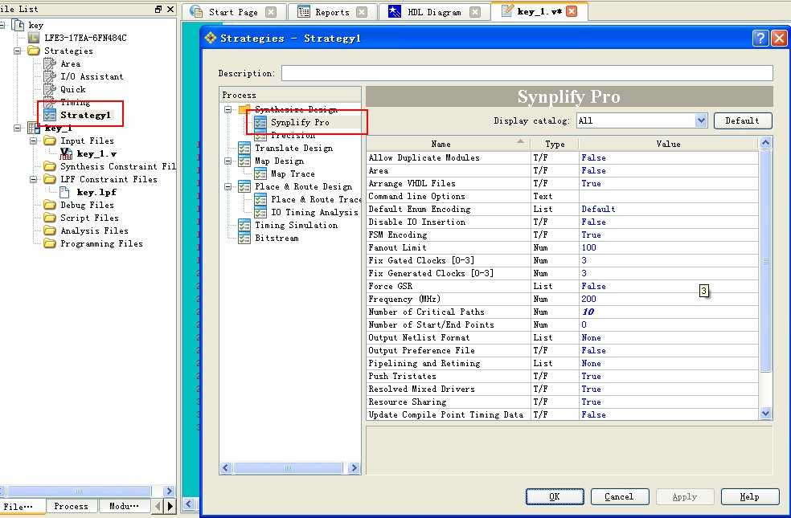The height and width of the screenshot is (518, 791).
Task: Click the Place & Route Design icon
Action: point(244,187)
